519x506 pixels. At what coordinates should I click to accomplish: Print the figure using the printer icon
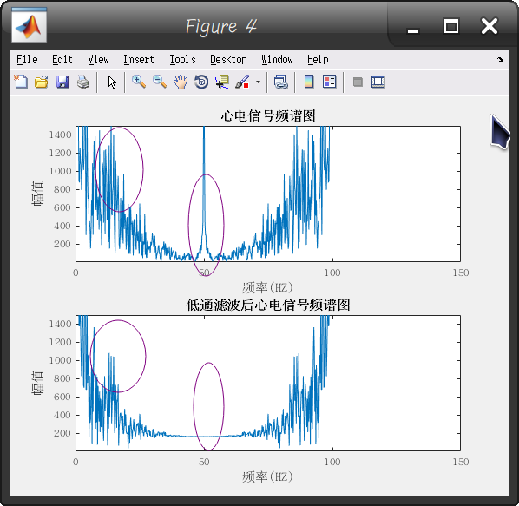coord(83,82)
